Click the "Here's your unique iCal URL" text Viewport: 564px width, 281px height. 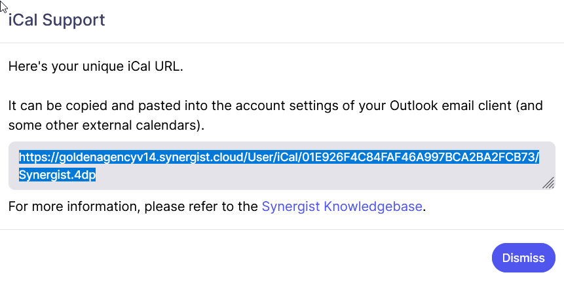coord(96,66)
